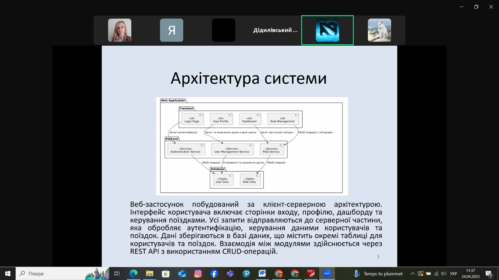Select the woman's photo participant thumbnail
499x280 pixels.
pos(120,30)
